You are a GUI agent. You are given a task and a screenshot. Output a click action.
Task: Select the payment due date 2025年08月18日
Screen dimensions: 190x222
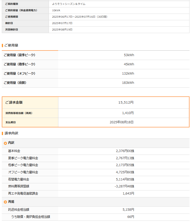click(122, 122)
